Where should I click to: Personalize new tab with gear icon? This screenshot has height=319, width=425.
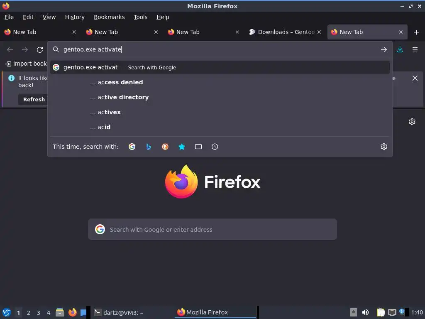[x=412, y=122]
